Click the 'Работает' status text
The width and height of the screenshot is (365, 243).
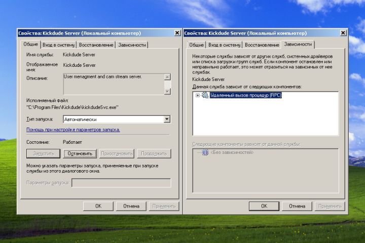point(72,142)
